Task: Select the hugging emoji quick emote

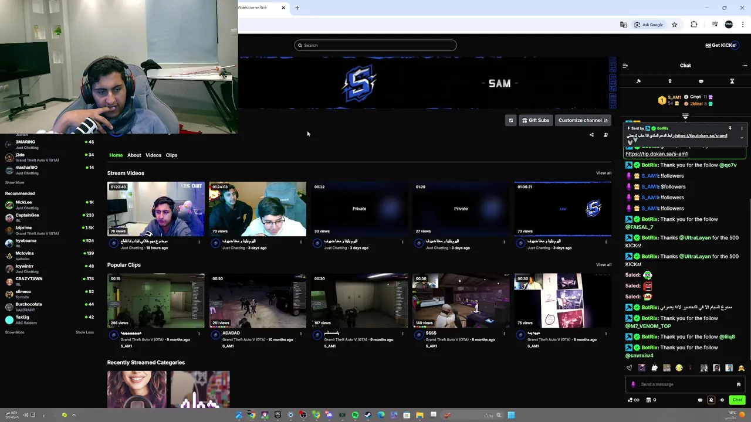Action: tap(741, 368)
